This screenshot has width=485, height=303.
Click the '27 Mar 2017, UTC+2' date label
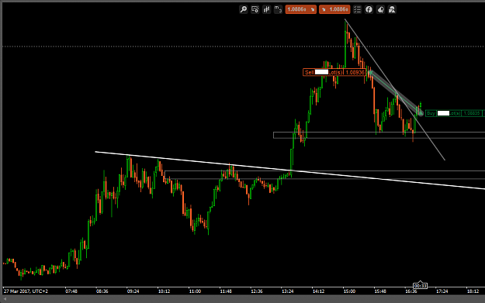click(x=26, y=291)
